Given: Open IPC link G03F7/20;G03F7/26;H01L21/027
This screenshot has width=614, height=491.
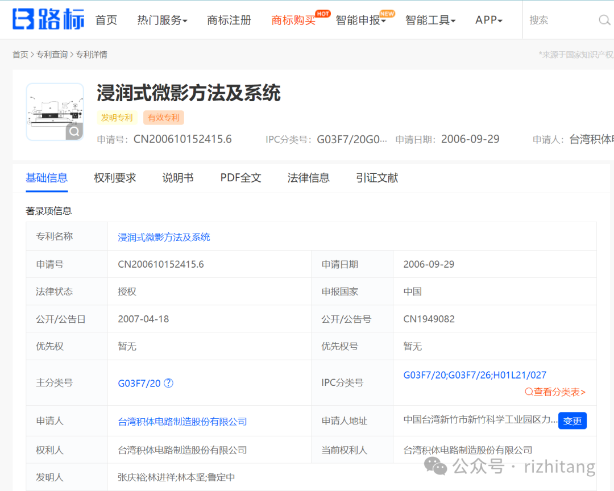Looking at the screenshot, I should pos(475,375).
